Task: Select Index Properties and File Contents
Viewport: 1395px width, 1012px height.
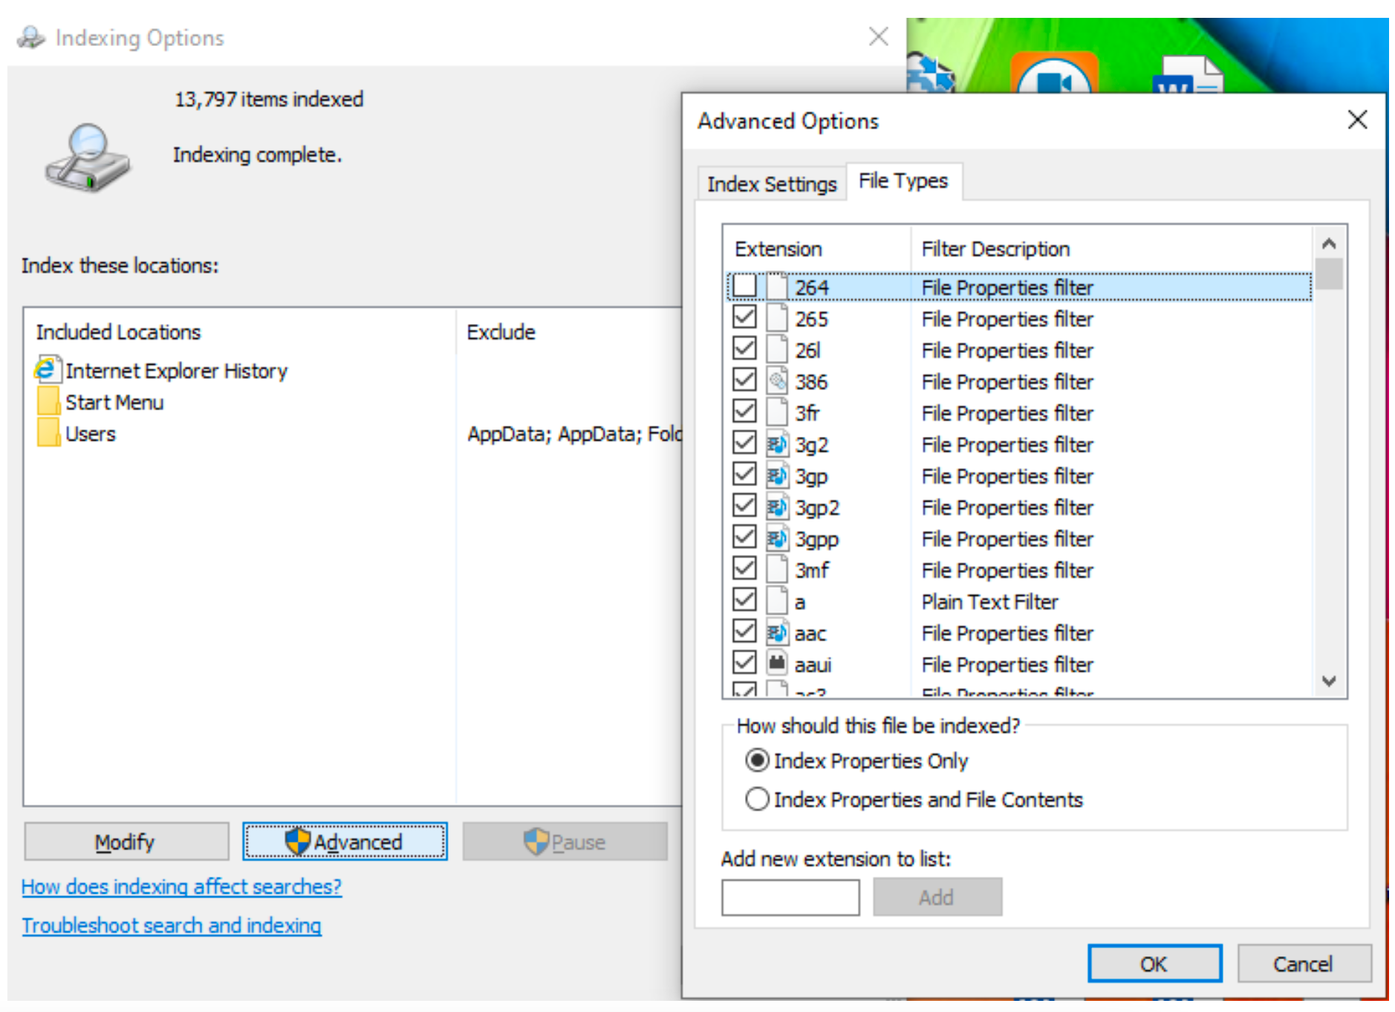Action: pos(757,799)
